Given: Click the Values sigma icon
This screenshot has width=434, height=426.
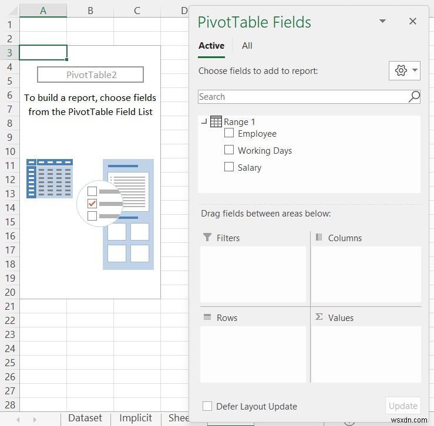Looking at the screenshot, I should pyautogui.click(x=319, y=317).
